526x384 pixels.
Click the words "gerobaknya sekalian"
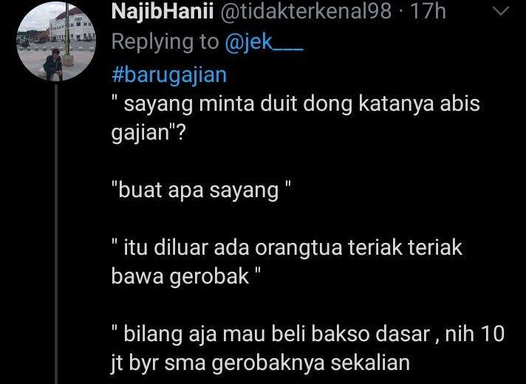pos(310,363)
